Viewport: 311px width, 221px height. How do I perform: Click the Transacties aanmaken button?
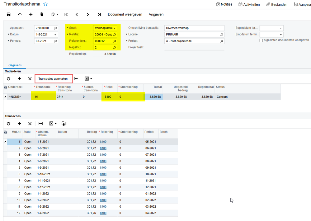53,79
